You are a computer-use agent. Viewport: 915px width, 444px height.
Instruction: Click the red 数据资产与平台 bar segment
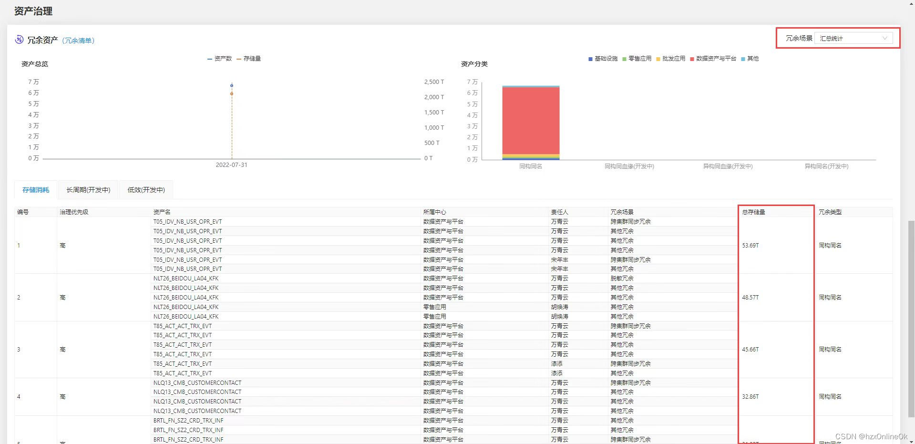tap(531, 121)
